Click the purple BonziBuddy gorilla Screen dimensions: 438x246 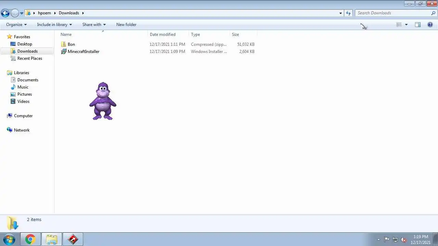103,101
